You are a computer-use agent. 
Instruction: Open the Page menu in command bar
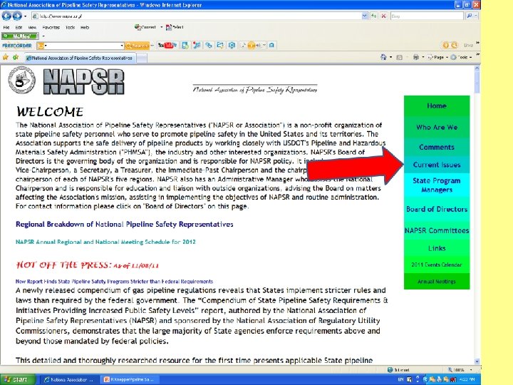tap(437, 57)
